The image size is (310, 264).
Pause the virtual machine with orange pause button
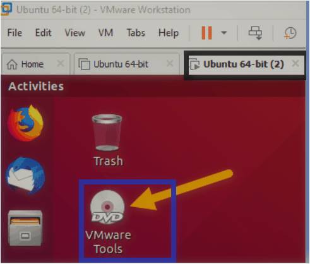pos(206,33)
